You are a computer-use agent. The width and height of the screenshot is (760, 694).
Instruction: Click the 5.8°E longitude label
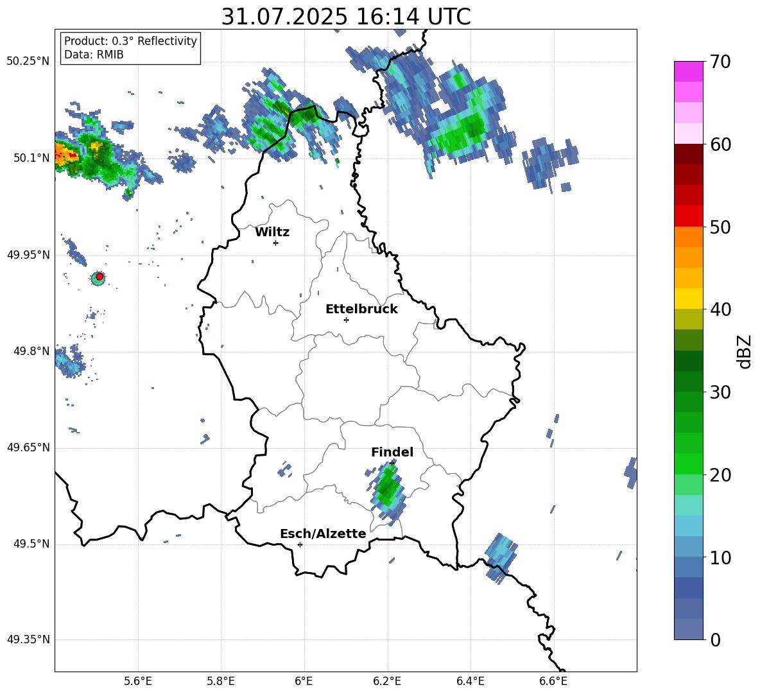(221, 682)
